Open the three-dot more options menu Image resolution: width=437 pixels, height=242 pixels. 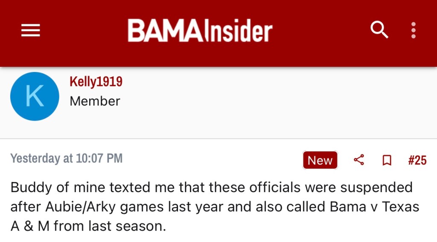(x=413, y=30)
